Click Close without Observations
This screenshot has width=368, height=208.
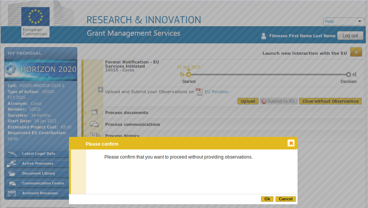tap(330, 101)
